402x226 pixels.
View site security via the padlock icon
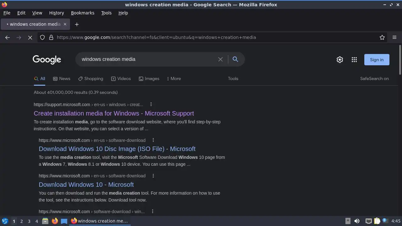click(51, 37)
